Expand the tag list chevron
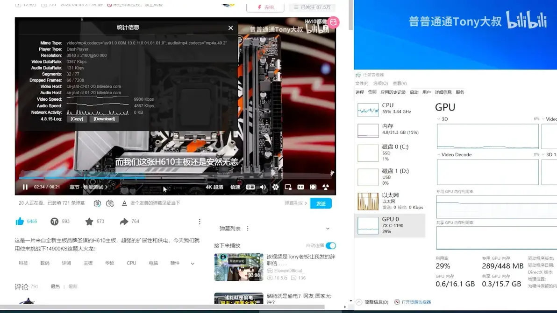 tap(193, 264)
